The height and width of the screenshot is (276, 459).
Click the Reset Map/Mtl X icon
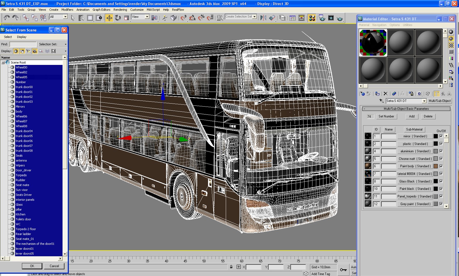[386, 94]
